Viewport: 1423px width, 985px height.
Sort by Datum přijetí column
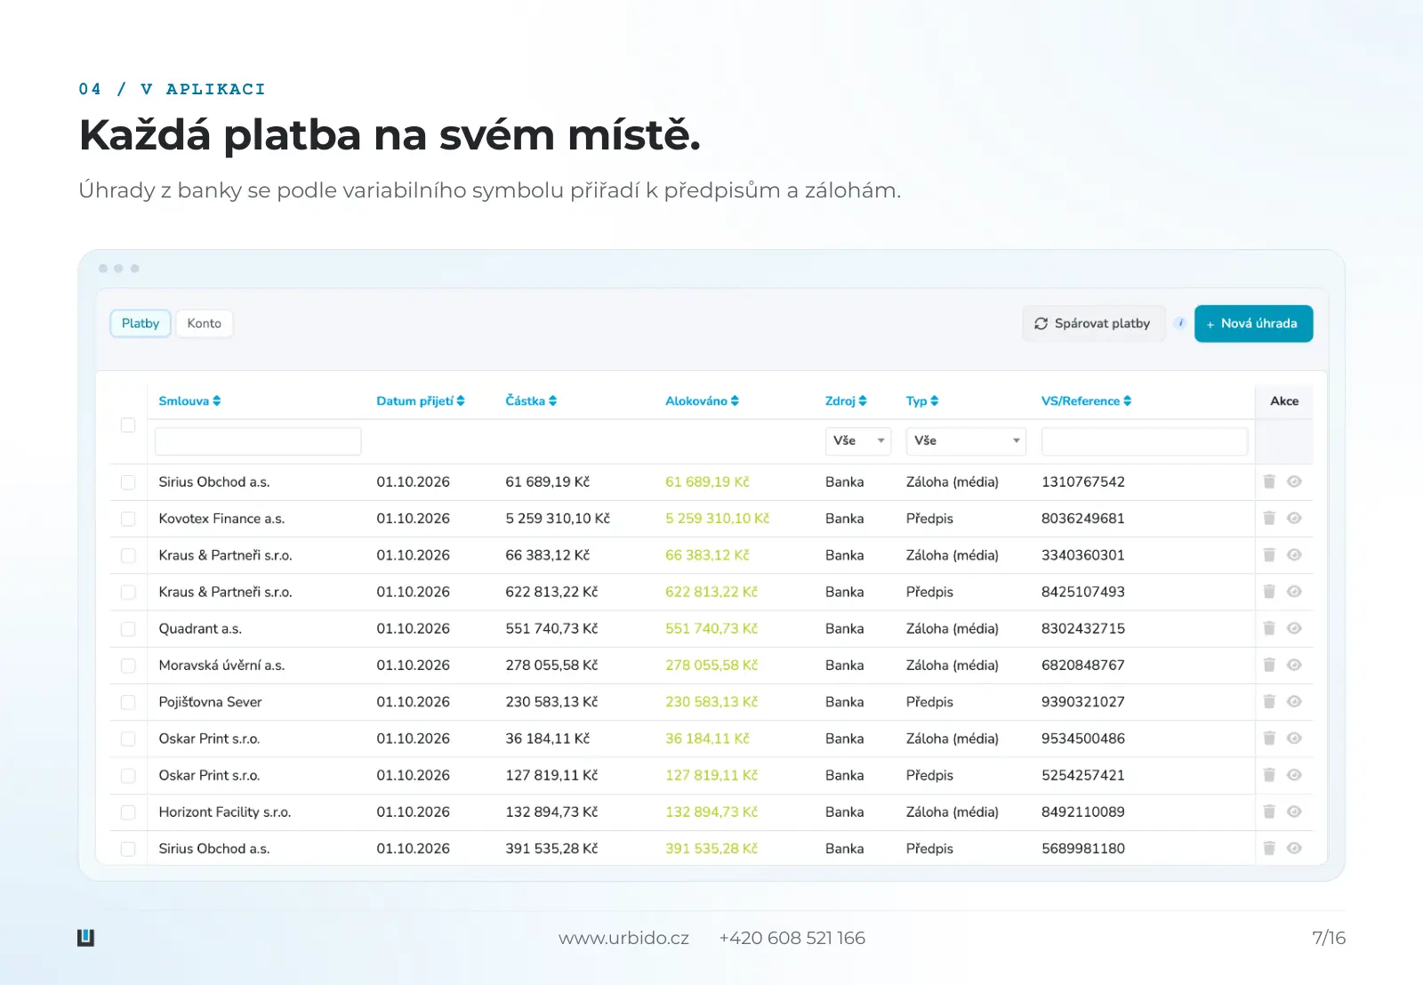pyautogui.click(x=421, y=401)
